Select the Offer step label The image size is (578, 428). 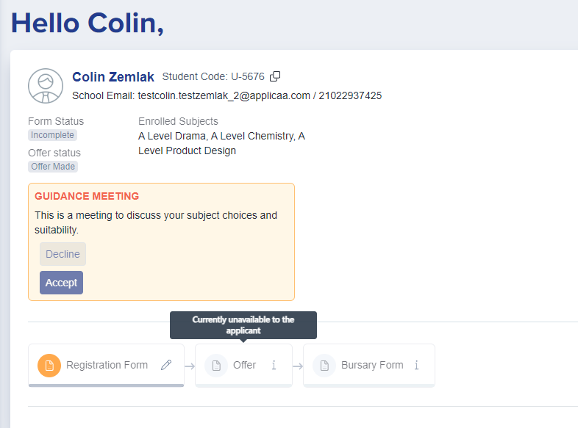pos(244,365)
